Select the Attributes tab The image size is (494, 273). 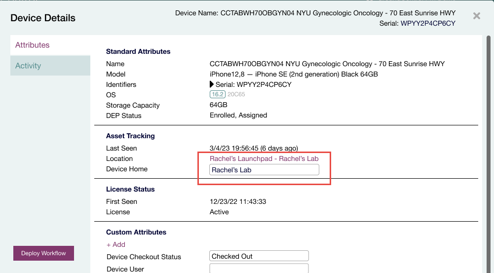pos(33,45)
